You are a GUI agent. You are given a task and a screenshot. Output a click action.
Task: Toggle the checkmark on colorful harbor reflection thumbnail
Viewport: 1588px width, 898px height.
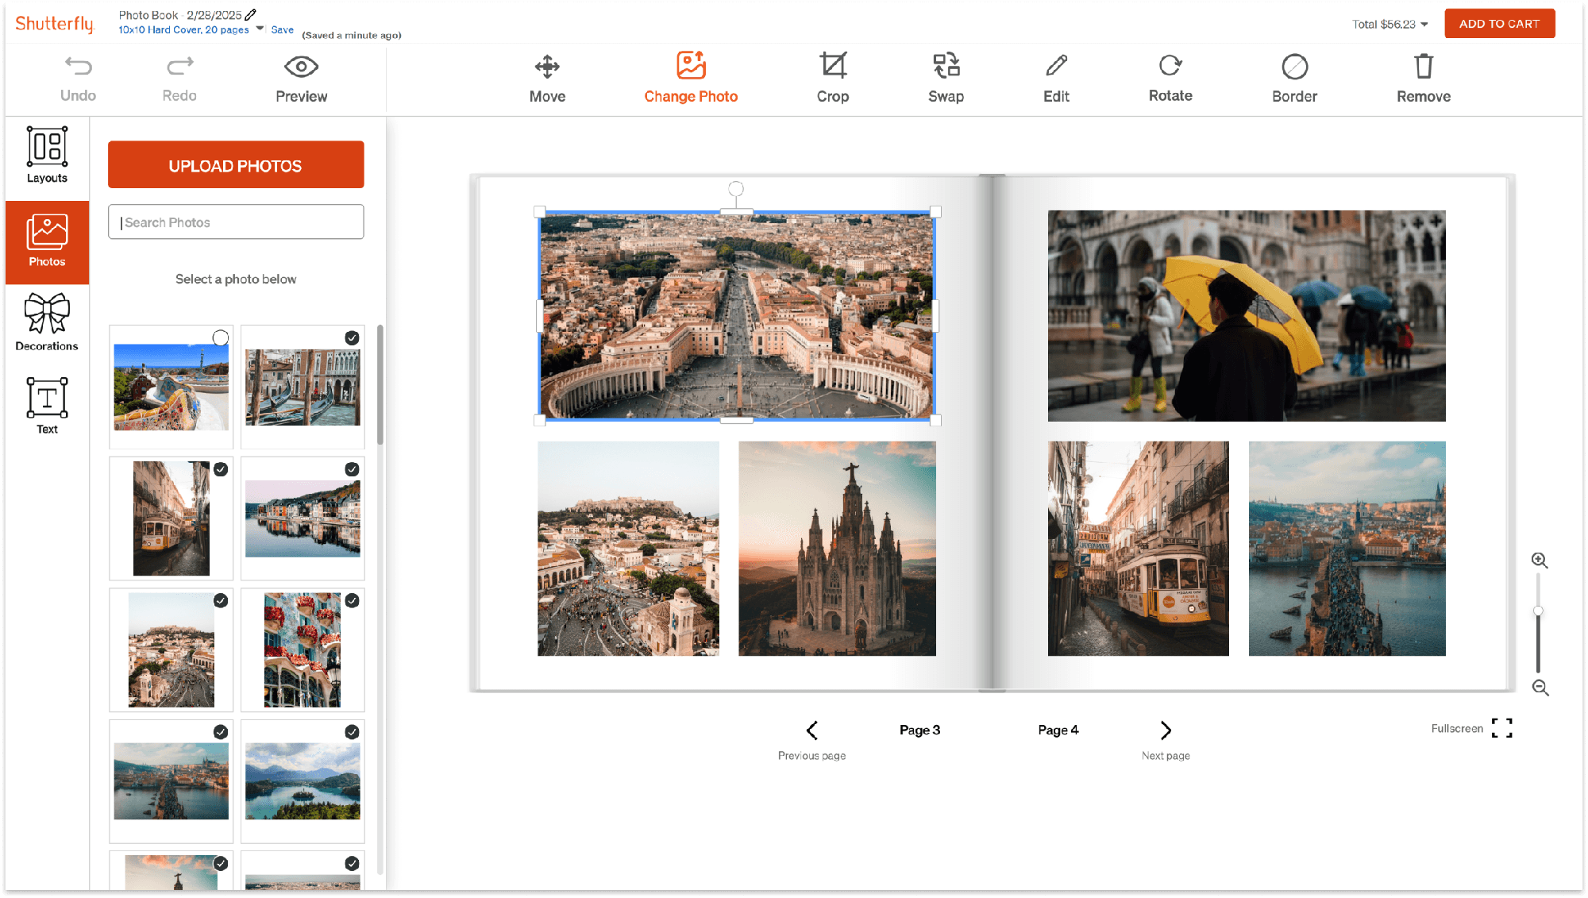coord(352,469)
